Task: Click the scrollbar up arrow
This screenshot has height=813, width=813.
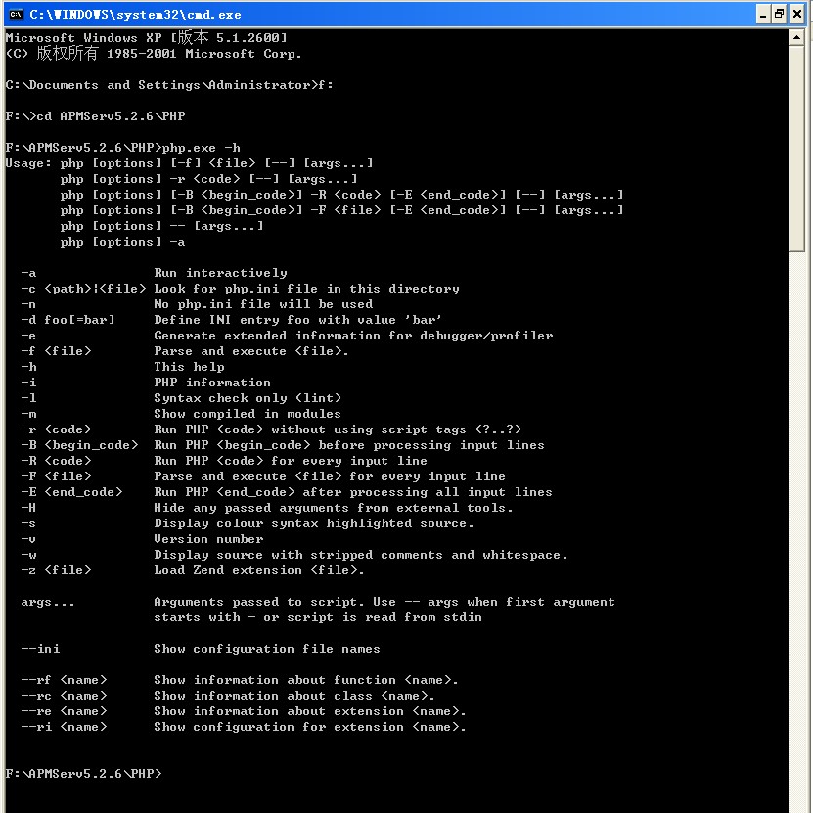Action: tap(798, 37)
